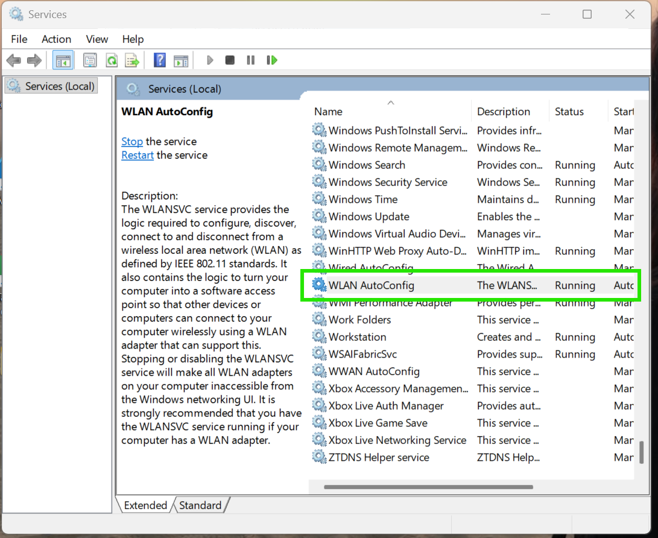Open the View menu
The image size is (658, 538).
coord(97,39)
